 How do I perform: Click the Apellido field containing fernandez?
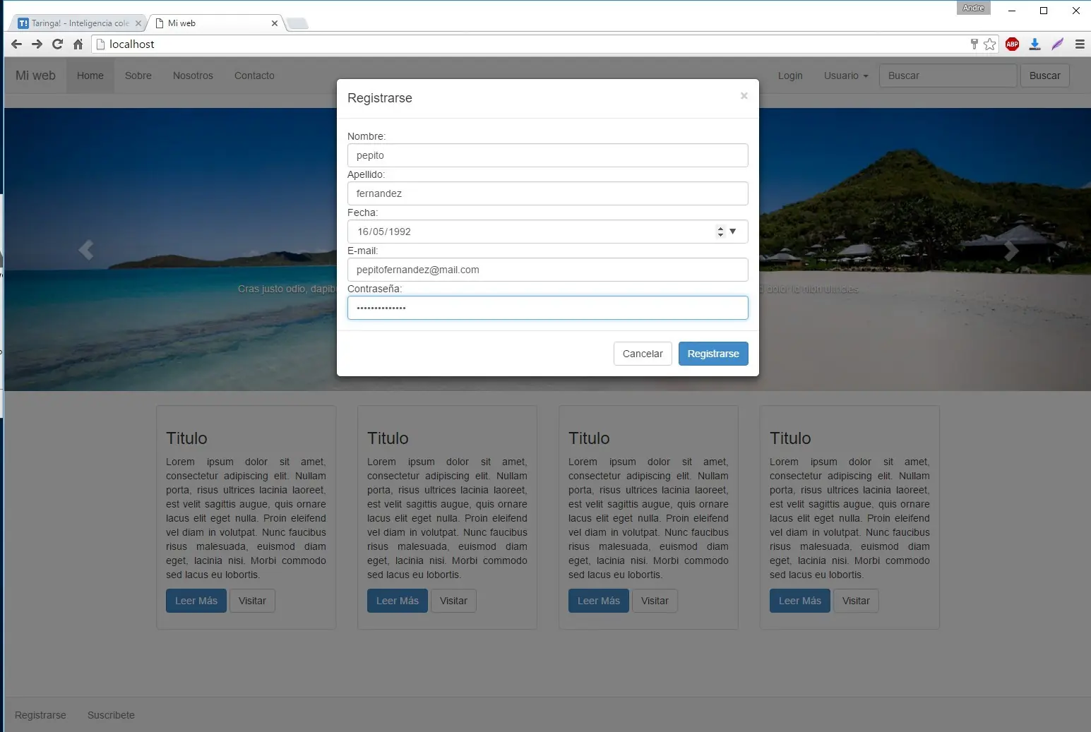tap(547, 193)
